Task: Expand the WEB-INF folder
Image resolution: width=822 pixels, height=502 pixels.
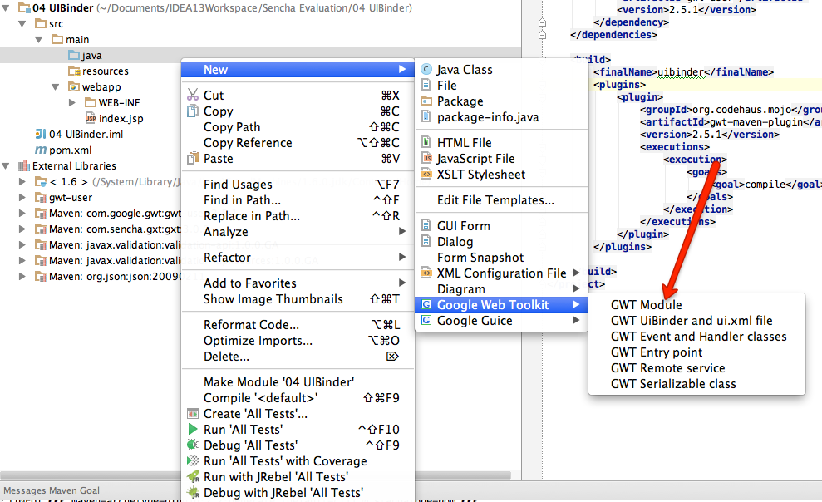Action: pyautogui.click(x=71, y=103)
